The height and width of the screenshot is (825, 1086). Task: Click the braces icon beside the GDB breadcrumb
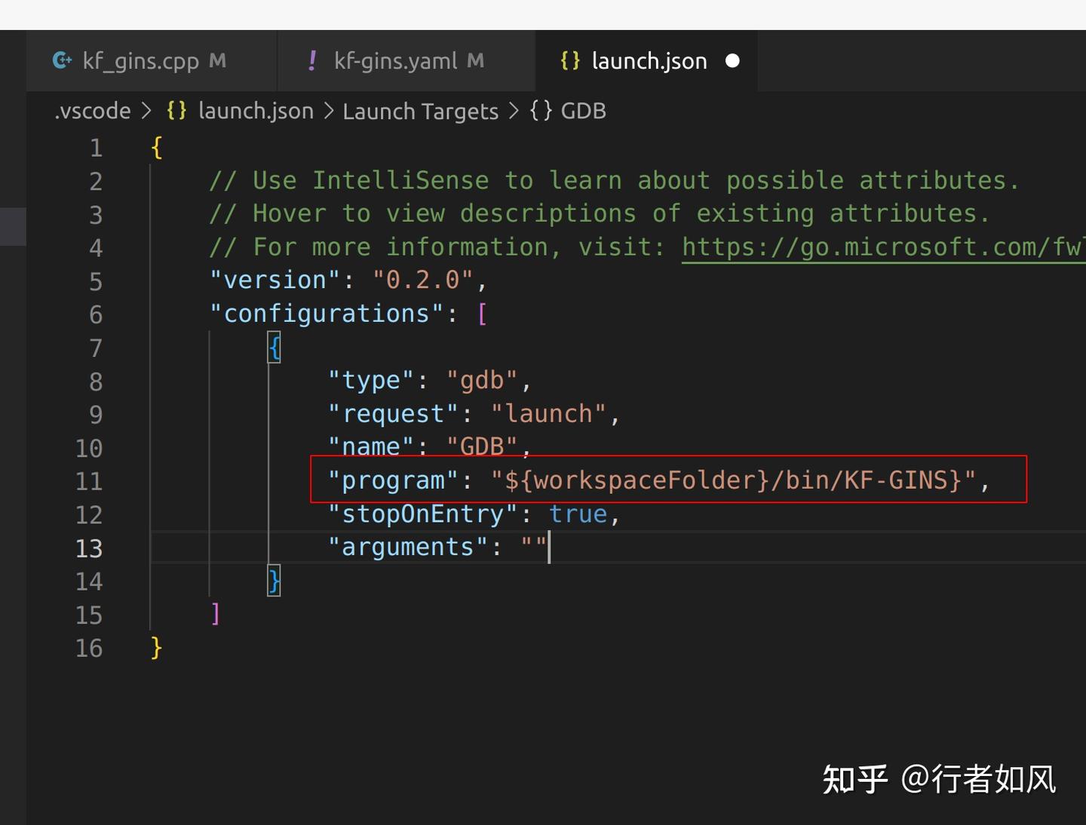tap(541, 111)
